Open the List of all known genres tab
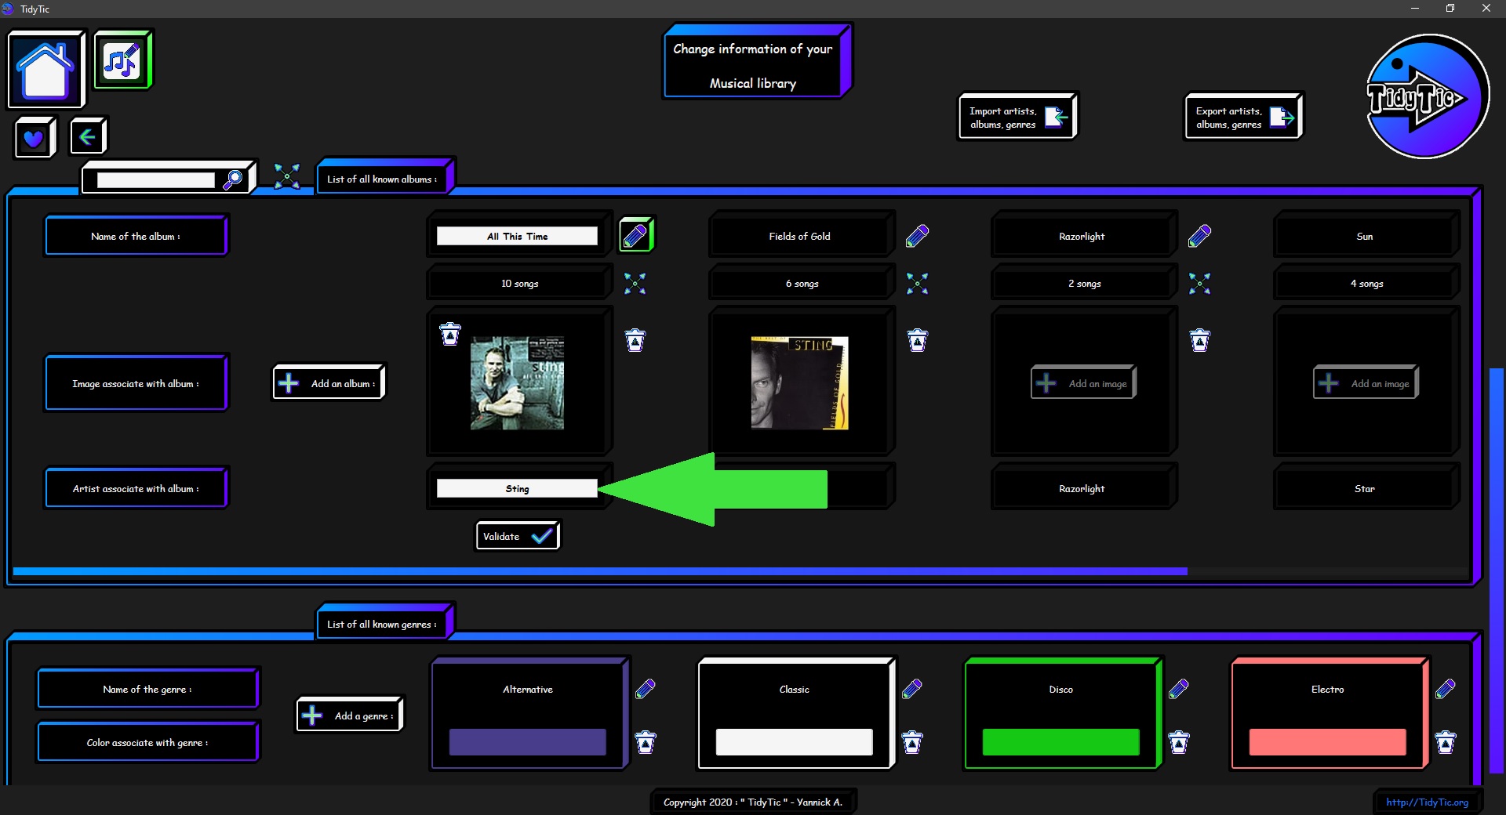This screenshot has height=815, width=1506. pos(383,624)
